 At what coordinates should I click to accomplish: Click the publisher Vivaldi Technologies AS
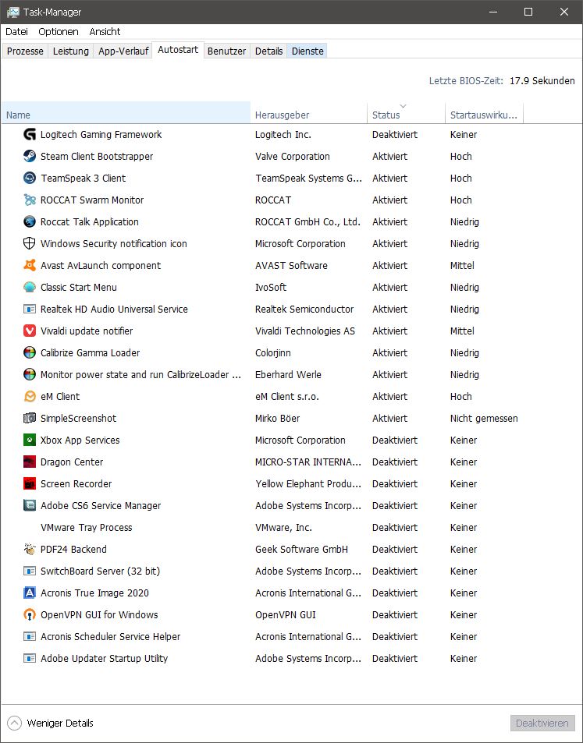pyautogui.click(x=304, y=331)
